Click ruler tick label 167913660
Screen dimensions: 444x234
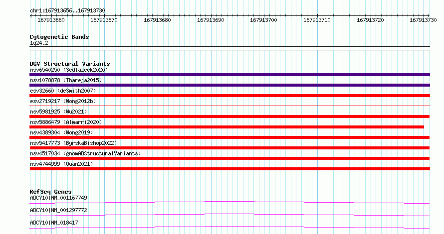51,20
